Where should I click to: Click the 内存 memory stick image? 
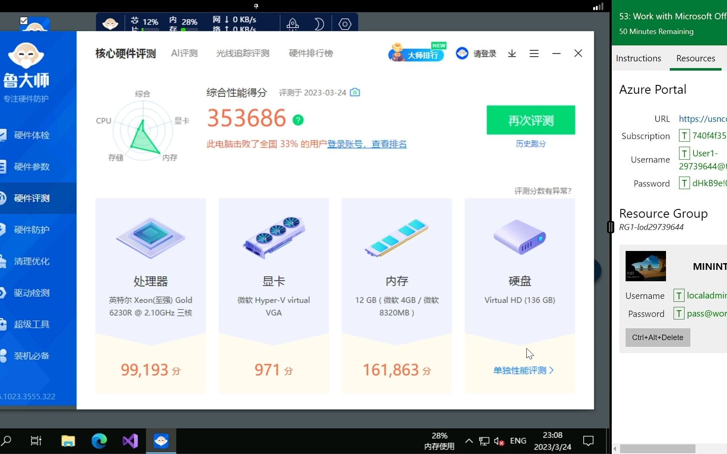[x=397, y=238]
